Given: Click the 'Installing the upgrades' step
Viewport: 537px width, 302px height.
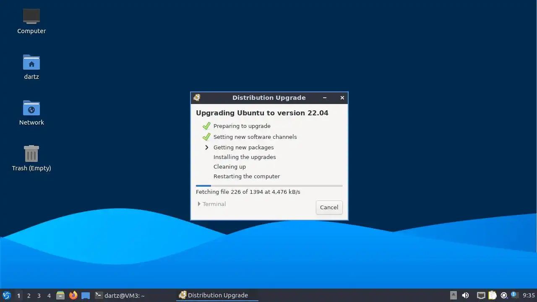Looking at the screenshot, I should pos(245,157).
